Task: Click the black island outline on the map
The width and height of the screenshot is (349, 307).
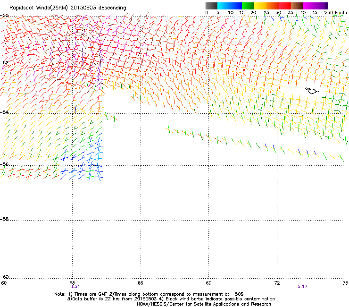Action: 312,91
